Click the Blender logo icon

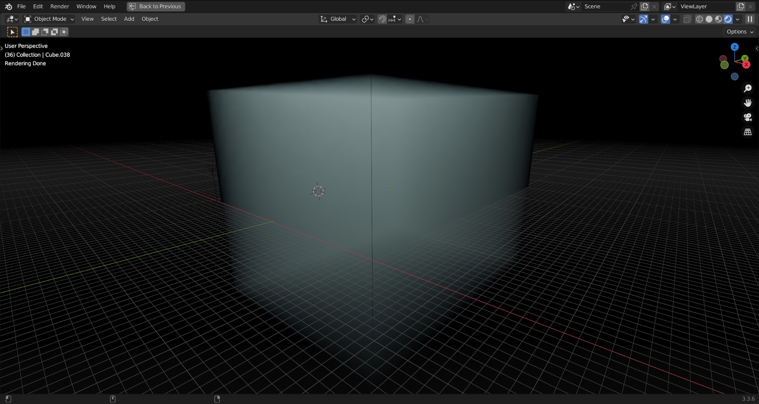point(9,6)
